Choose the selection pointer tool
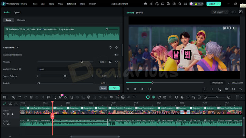This screenshot has height=138, width=246. coord(13,97)
